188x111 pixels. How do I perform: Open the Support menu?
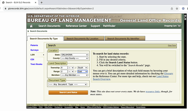click(95, 26)
